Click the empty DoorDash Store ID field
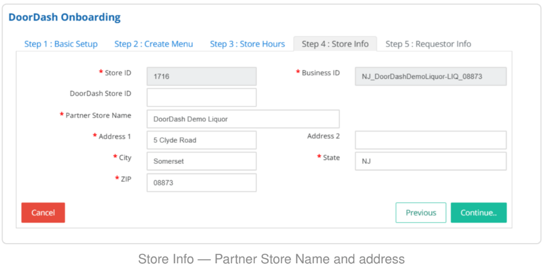This screenshot has width=544, height=268. tap(202, 98)
